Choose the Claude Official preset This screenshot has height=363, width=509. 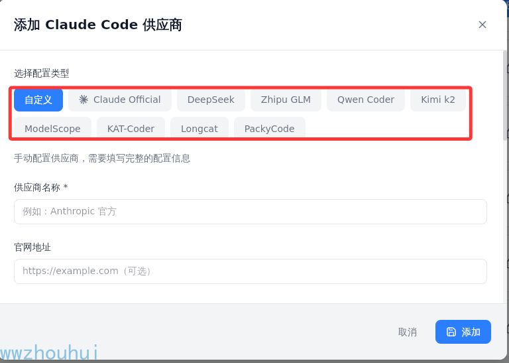[x=120, y=100]
